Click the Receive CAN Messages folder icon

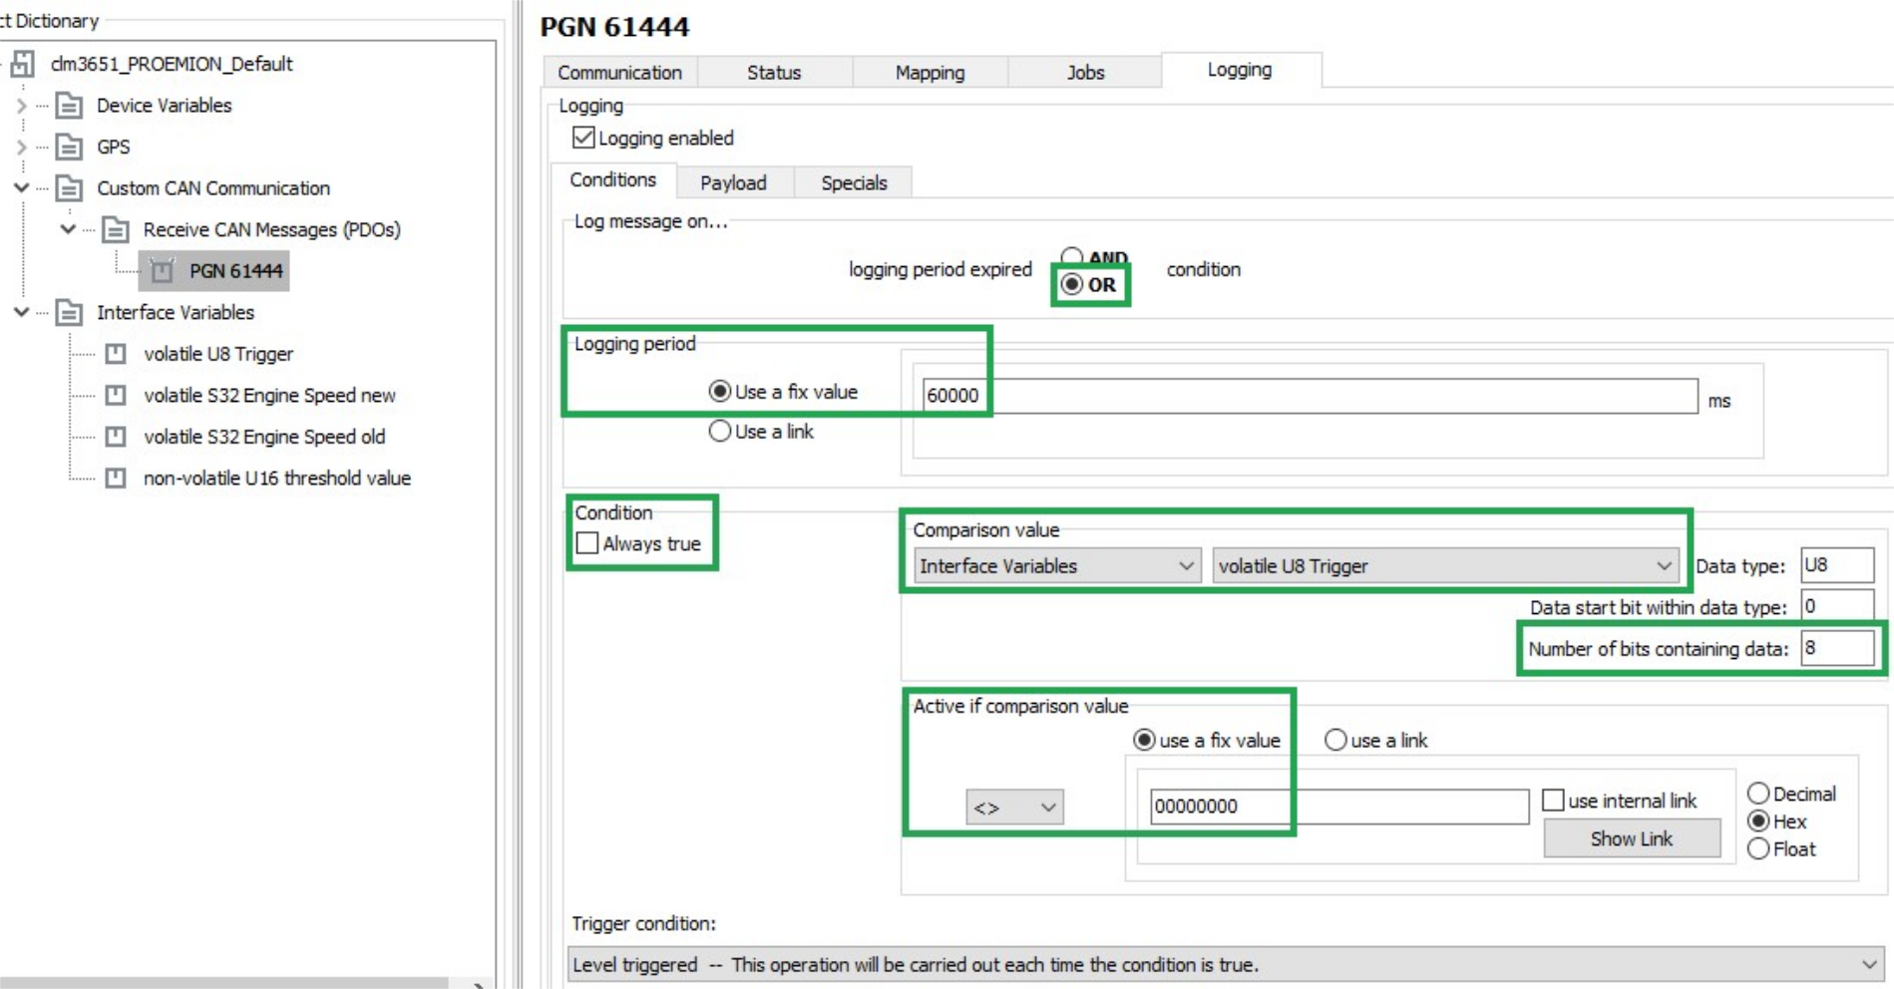(116, 230)
